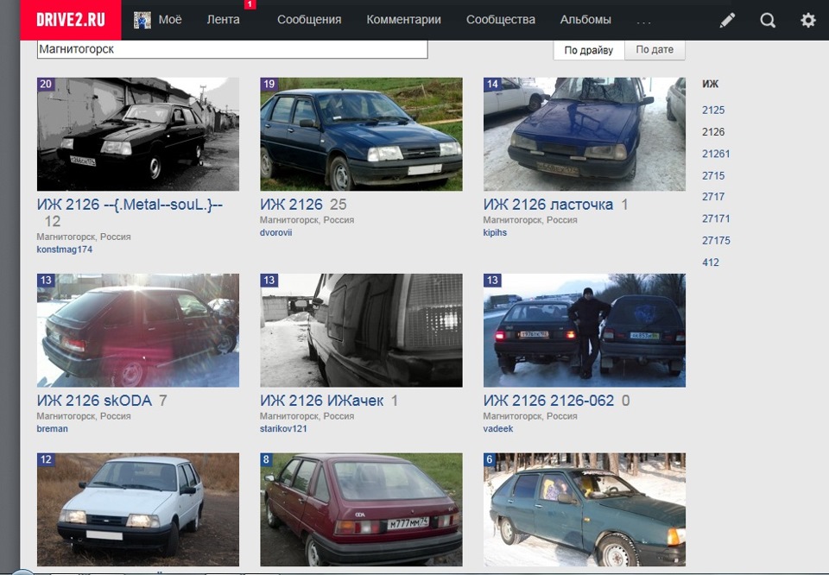Open green car in snow thumbnail
Screen dimensions: 829x575
click(x=585, y=509)
